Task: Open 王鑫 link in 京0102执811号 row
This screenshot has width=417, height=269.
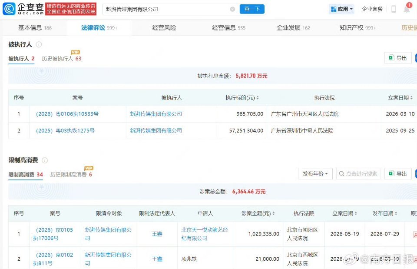Action: tap(157, 259)
